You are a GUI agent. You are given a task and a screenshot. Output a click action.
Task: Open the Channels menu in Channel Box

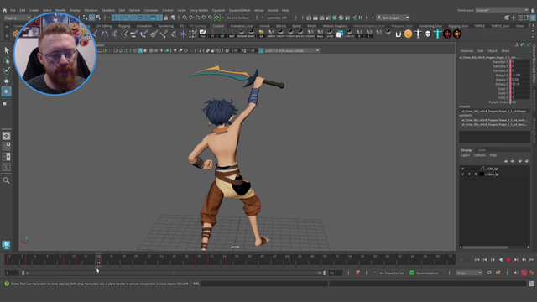click(467, 51)
